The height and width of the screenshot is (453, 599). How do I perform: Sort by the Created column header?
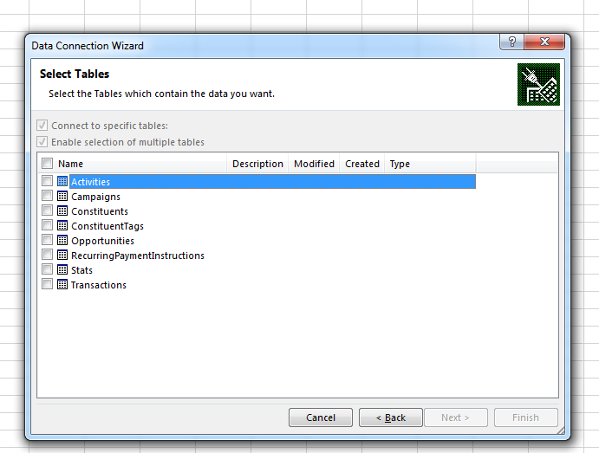tap(362, 164)
